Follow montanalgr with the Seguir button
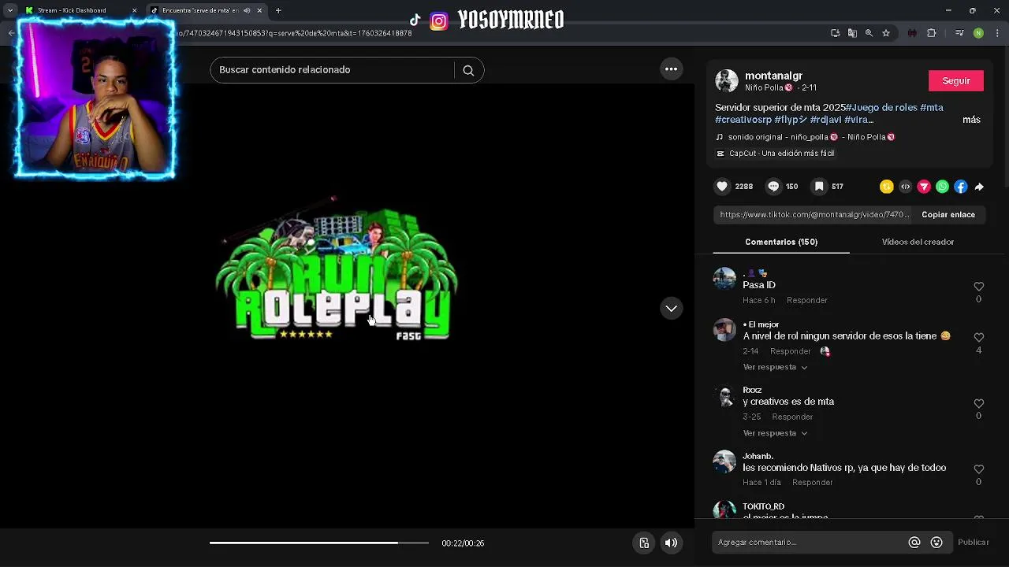The width and height of the screenshot is (1009, 567). (x=956, y=81)
